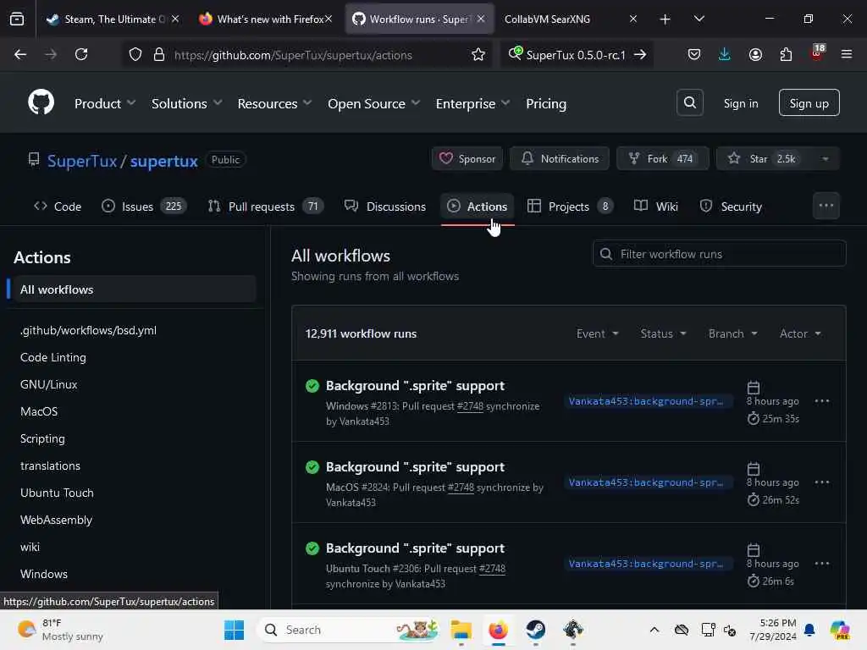Expand the Enterprise navigation dropdown
Screen dimensions: 867x650
[472, 103]
